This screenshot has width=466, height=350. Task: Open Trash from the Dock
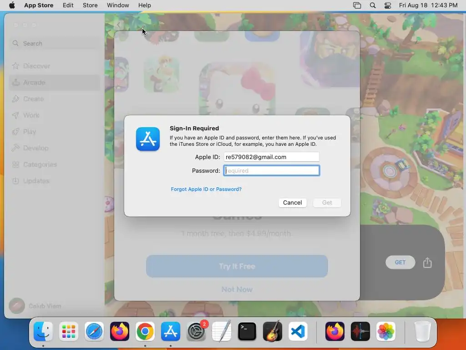(422, 331)
